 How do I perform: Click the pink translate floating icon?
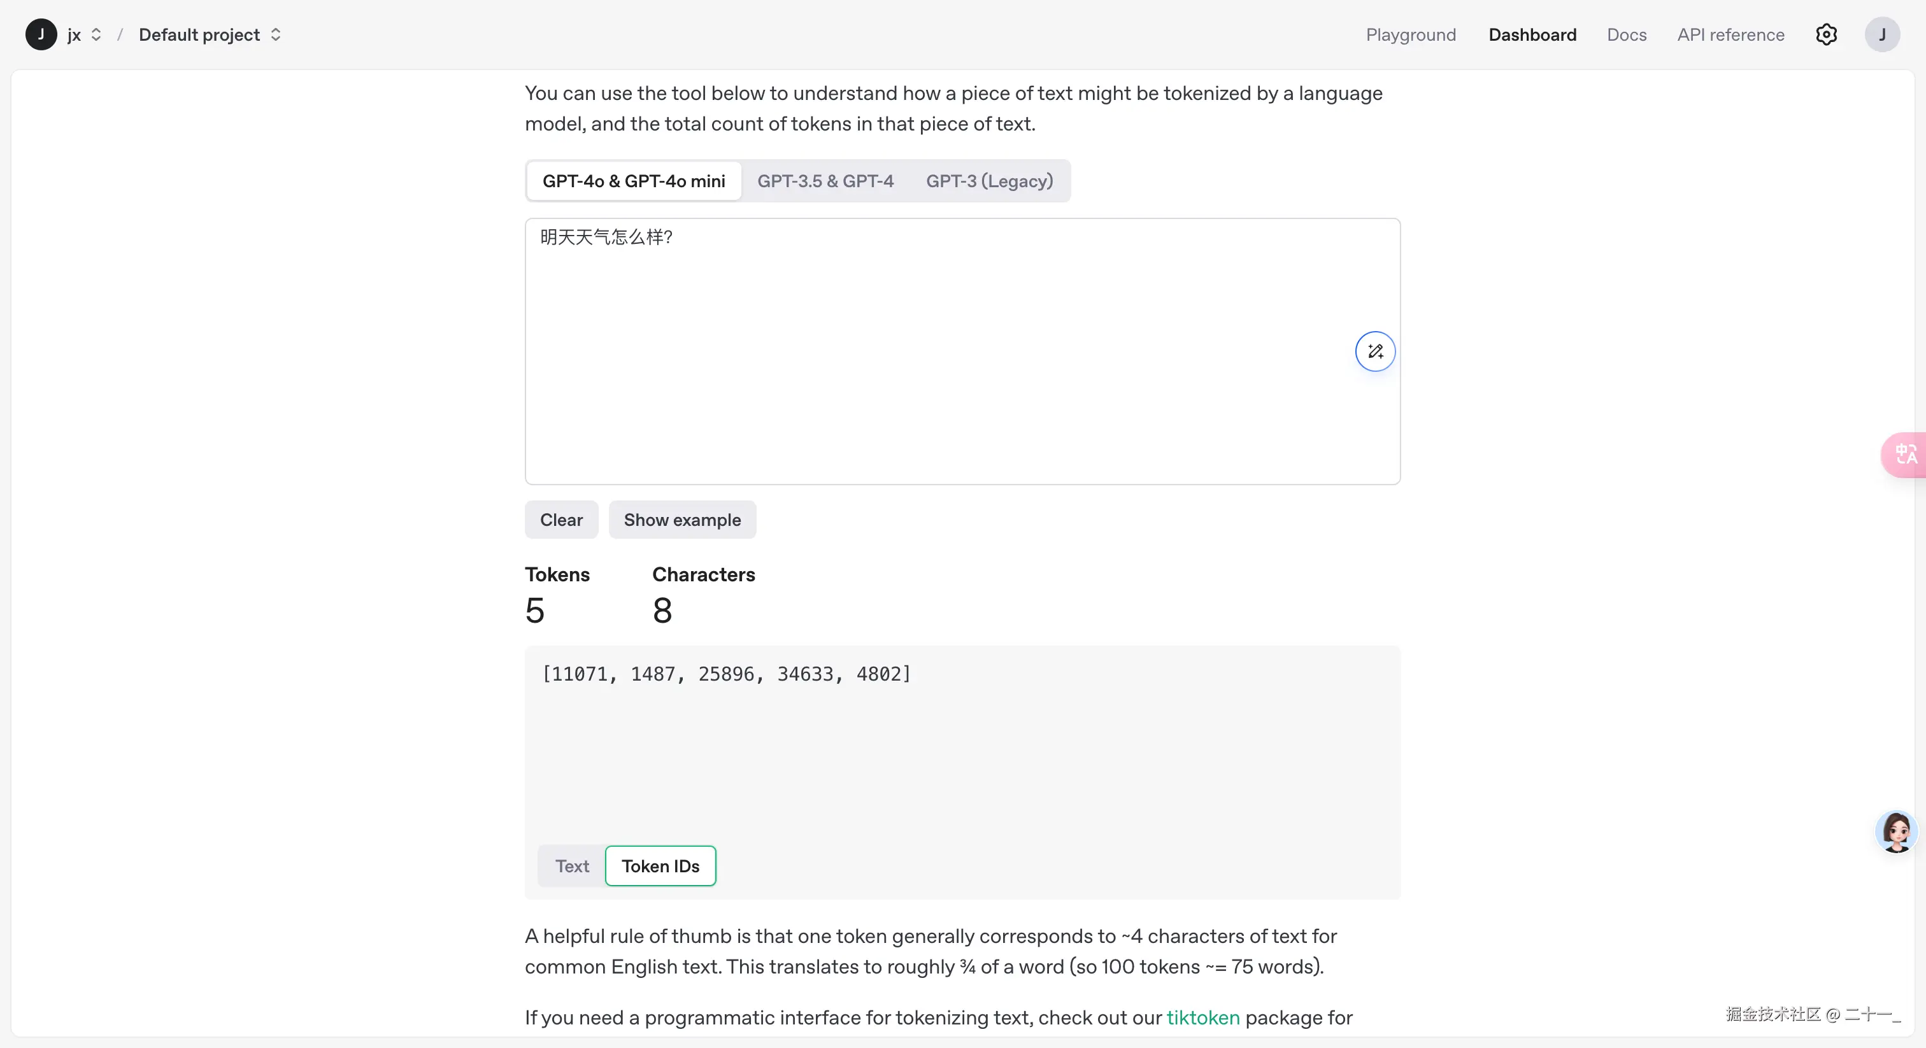(x=1905, y=455)
